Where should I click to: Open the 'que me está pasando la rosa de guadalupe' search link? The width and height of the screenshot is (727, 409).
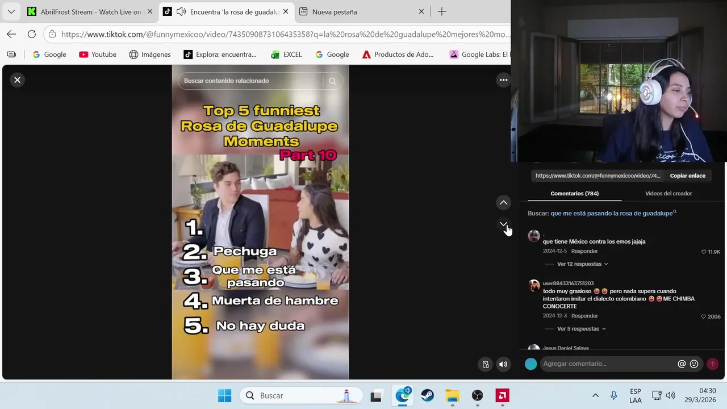tap(613, 213)
